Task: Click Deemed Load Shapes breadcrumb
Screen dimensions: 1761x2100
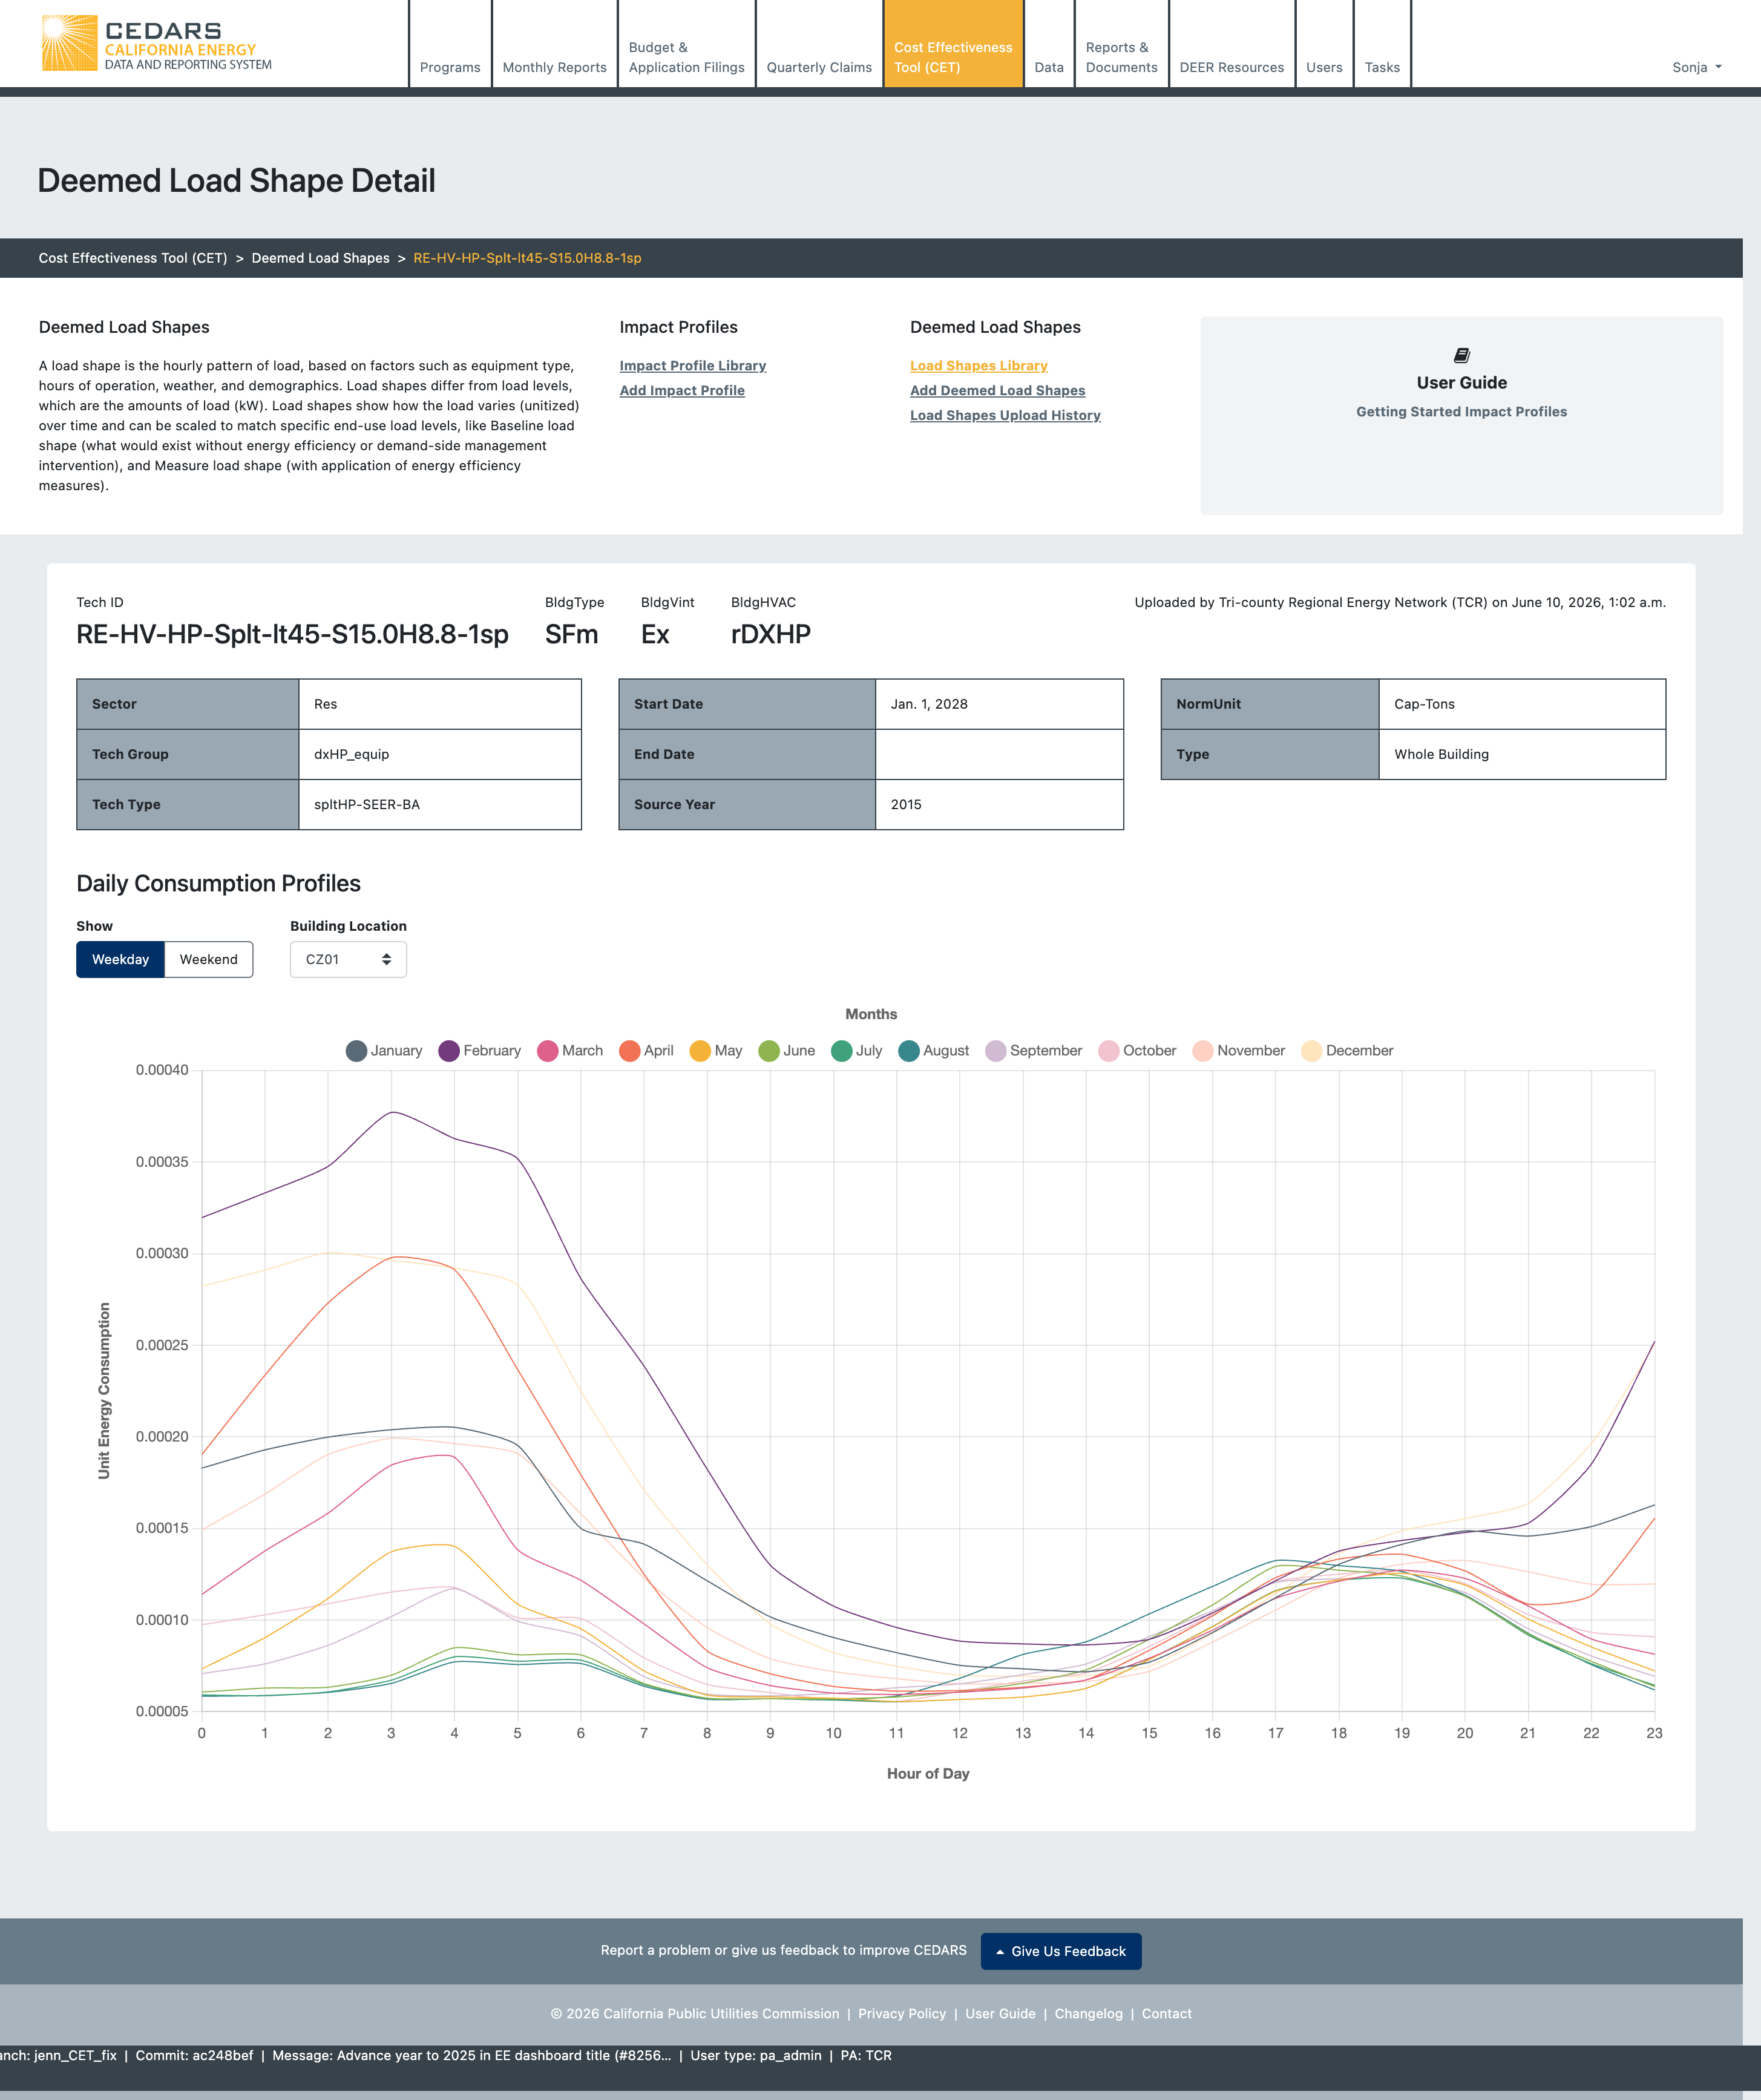Action: [x=320, y=258]
